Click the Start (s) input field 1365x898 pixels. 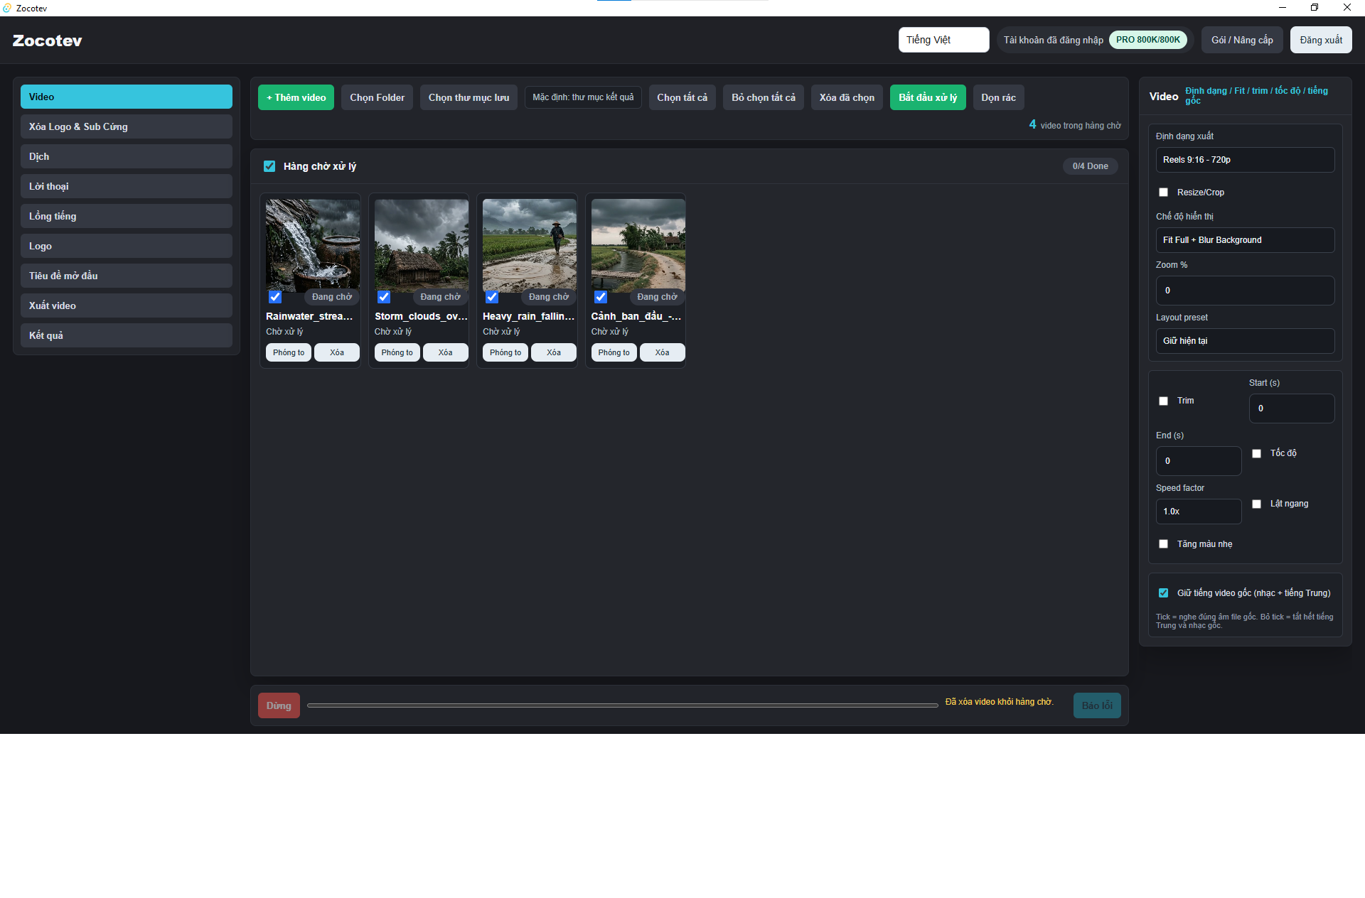click(1292, 409)
